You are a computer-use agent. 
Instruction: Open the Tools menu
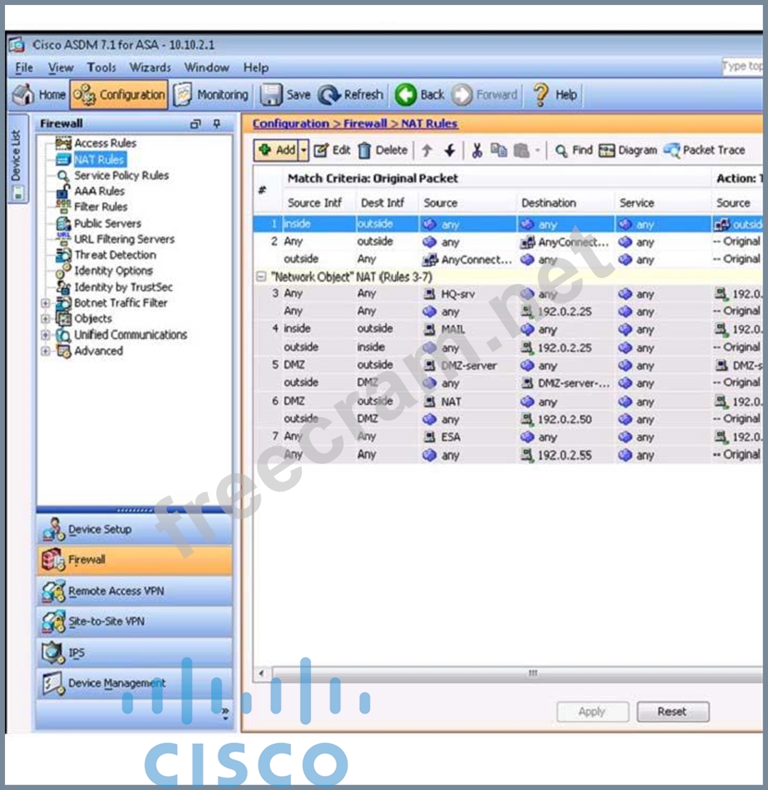click(102, 67)
